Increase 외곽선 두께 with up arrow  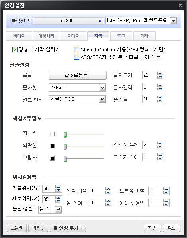pos(160,143)
